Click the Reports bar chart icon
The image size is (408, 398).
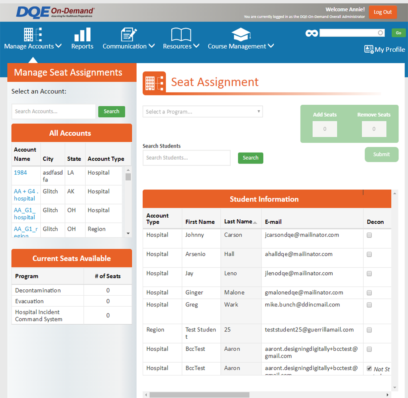[x=82, y=35]
